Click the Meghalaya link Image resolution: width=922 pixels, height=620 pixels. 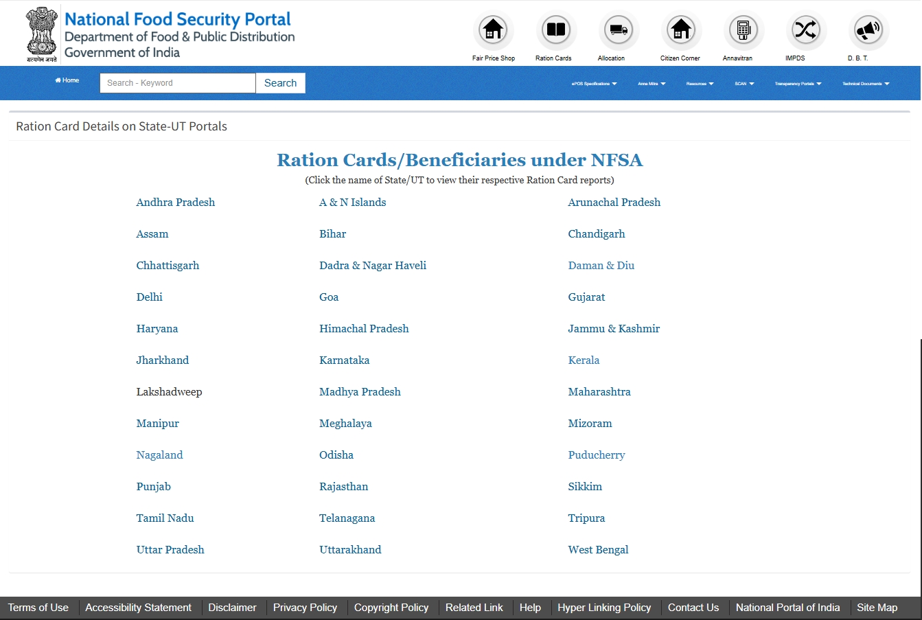pos(345,424)
